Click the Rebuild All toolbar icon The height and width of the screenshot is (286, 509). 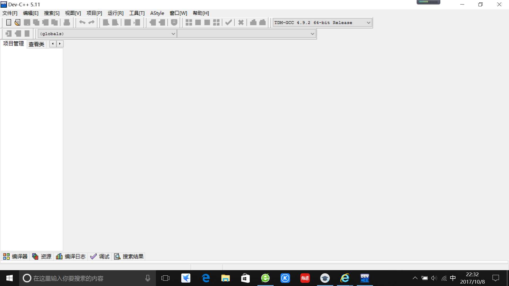(x=216, y=23)
